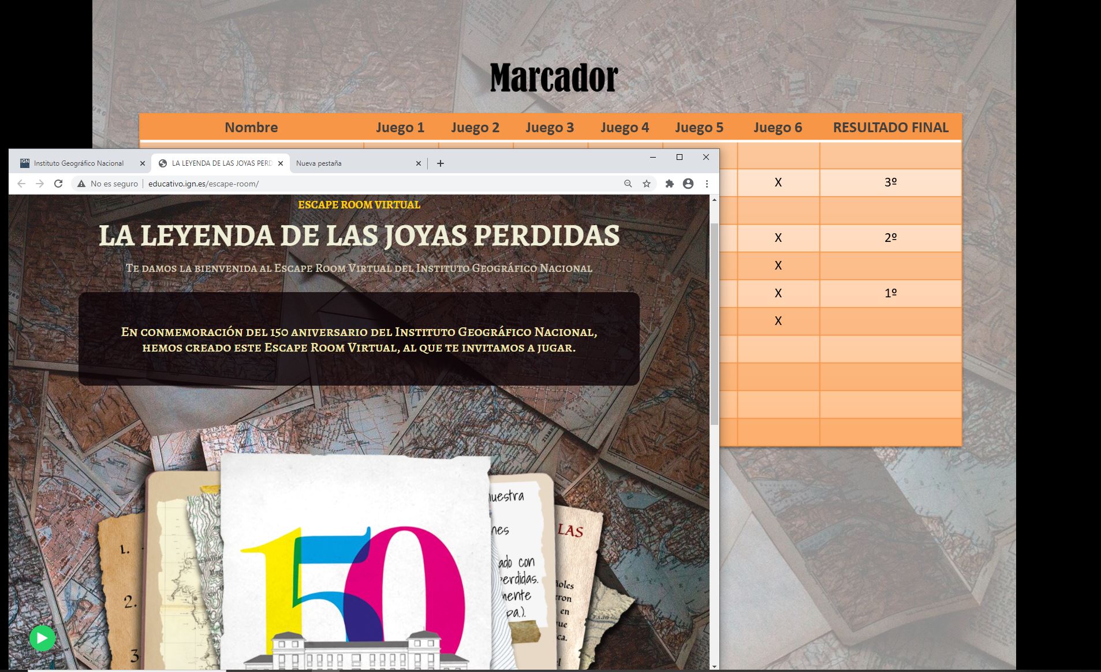The height and width of the screenshot is (672, 1101).
Task: Click the browser forward arrow
Action: click(40, 184)
